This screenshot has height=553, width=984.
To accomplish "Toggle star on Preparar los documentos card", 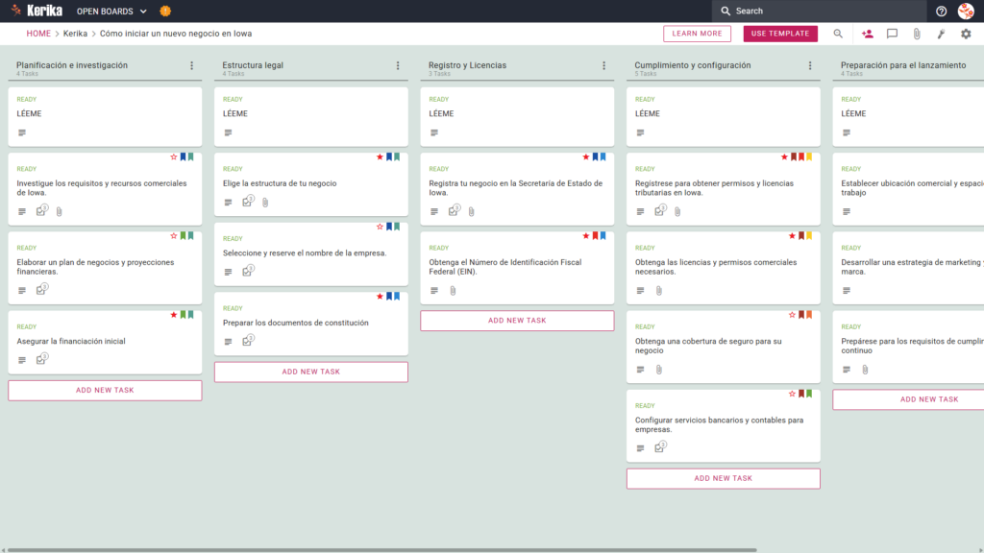I will pos(380,296).
